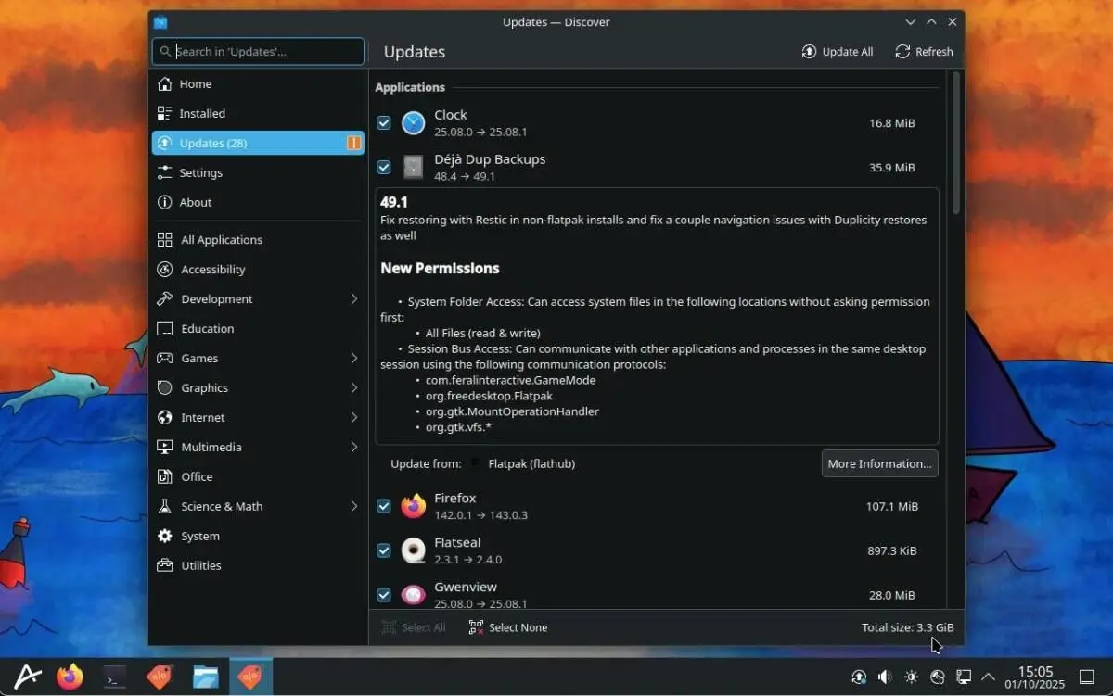Click the Office category icon

[x=164, y=476]
